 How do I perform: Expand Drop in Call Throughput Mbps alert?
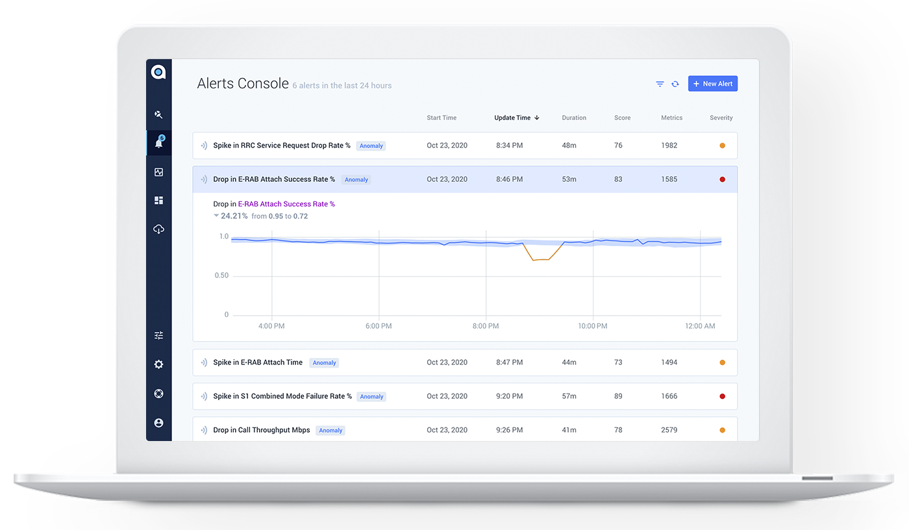[x=465, y=429]
